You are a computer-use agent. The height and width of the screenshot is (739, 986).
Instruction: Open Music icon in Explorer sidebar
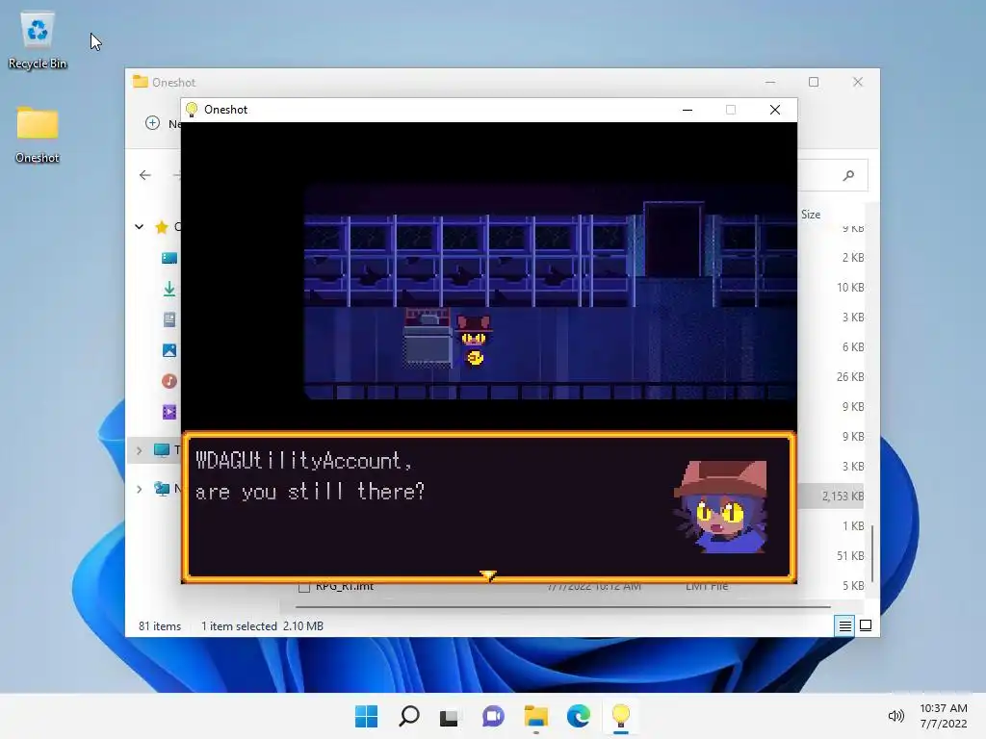coord(169,381)
